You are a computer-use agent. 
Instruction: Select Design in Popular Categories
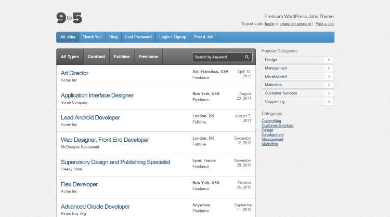click(x=297, y=60)
